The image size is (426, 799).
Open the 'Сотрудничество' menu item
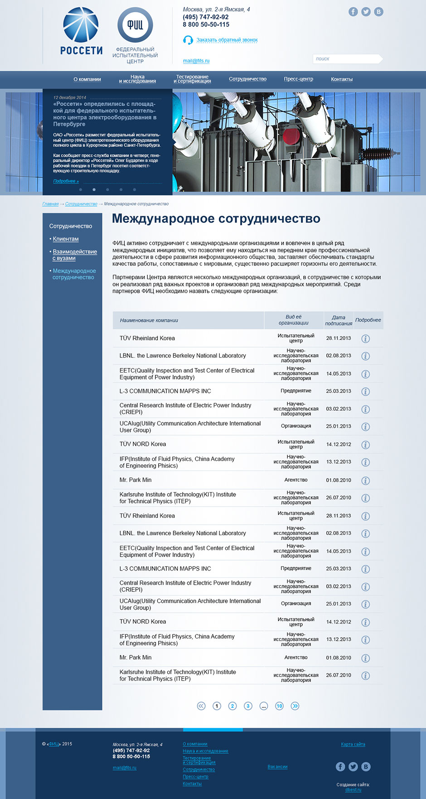pos(247,79)
